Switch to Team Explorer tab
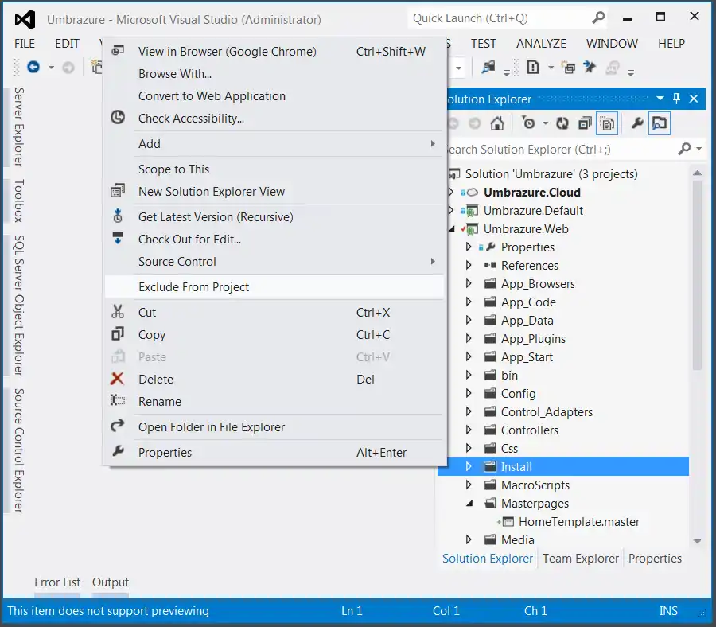The width and height of the screenshot is (716, 627). click(x=581, y=559)
